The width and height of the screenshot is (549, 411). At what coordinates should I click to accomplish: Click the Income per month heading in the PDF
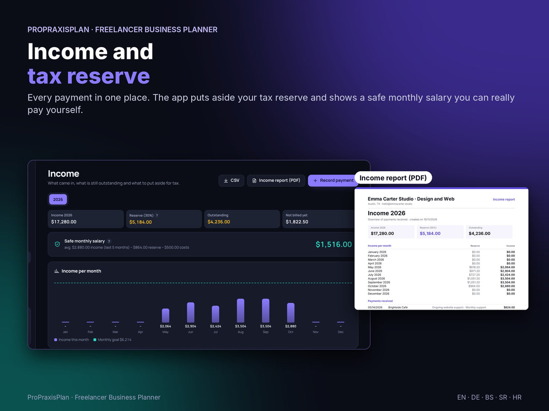(380, 246)
